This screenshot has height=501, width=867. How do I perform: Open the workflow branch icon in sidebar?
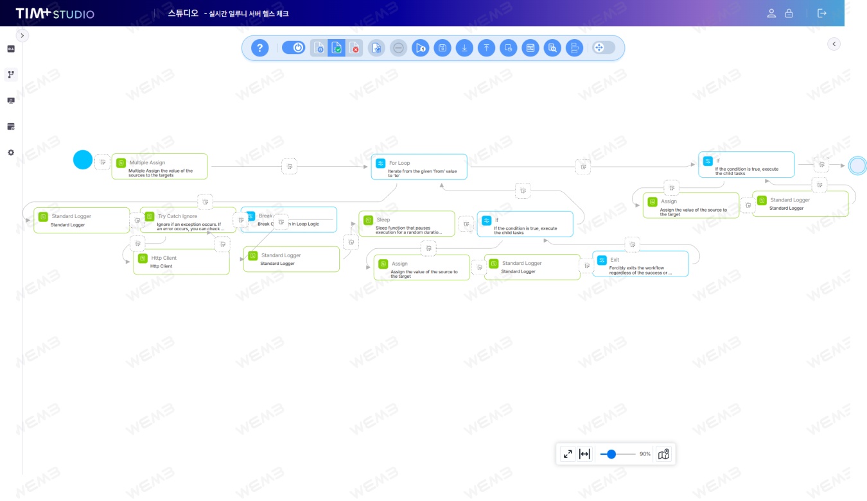[11, 74]
